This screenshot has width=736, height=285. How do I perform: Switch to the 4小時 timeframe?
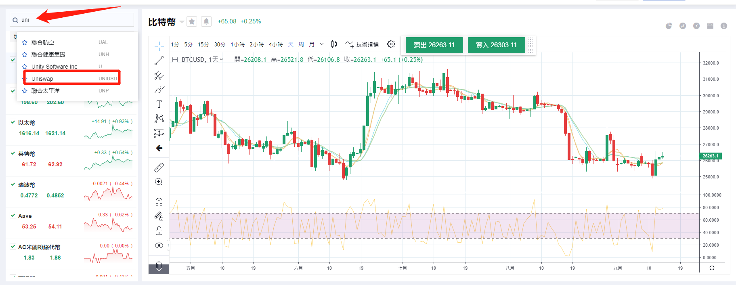point(276,44)
